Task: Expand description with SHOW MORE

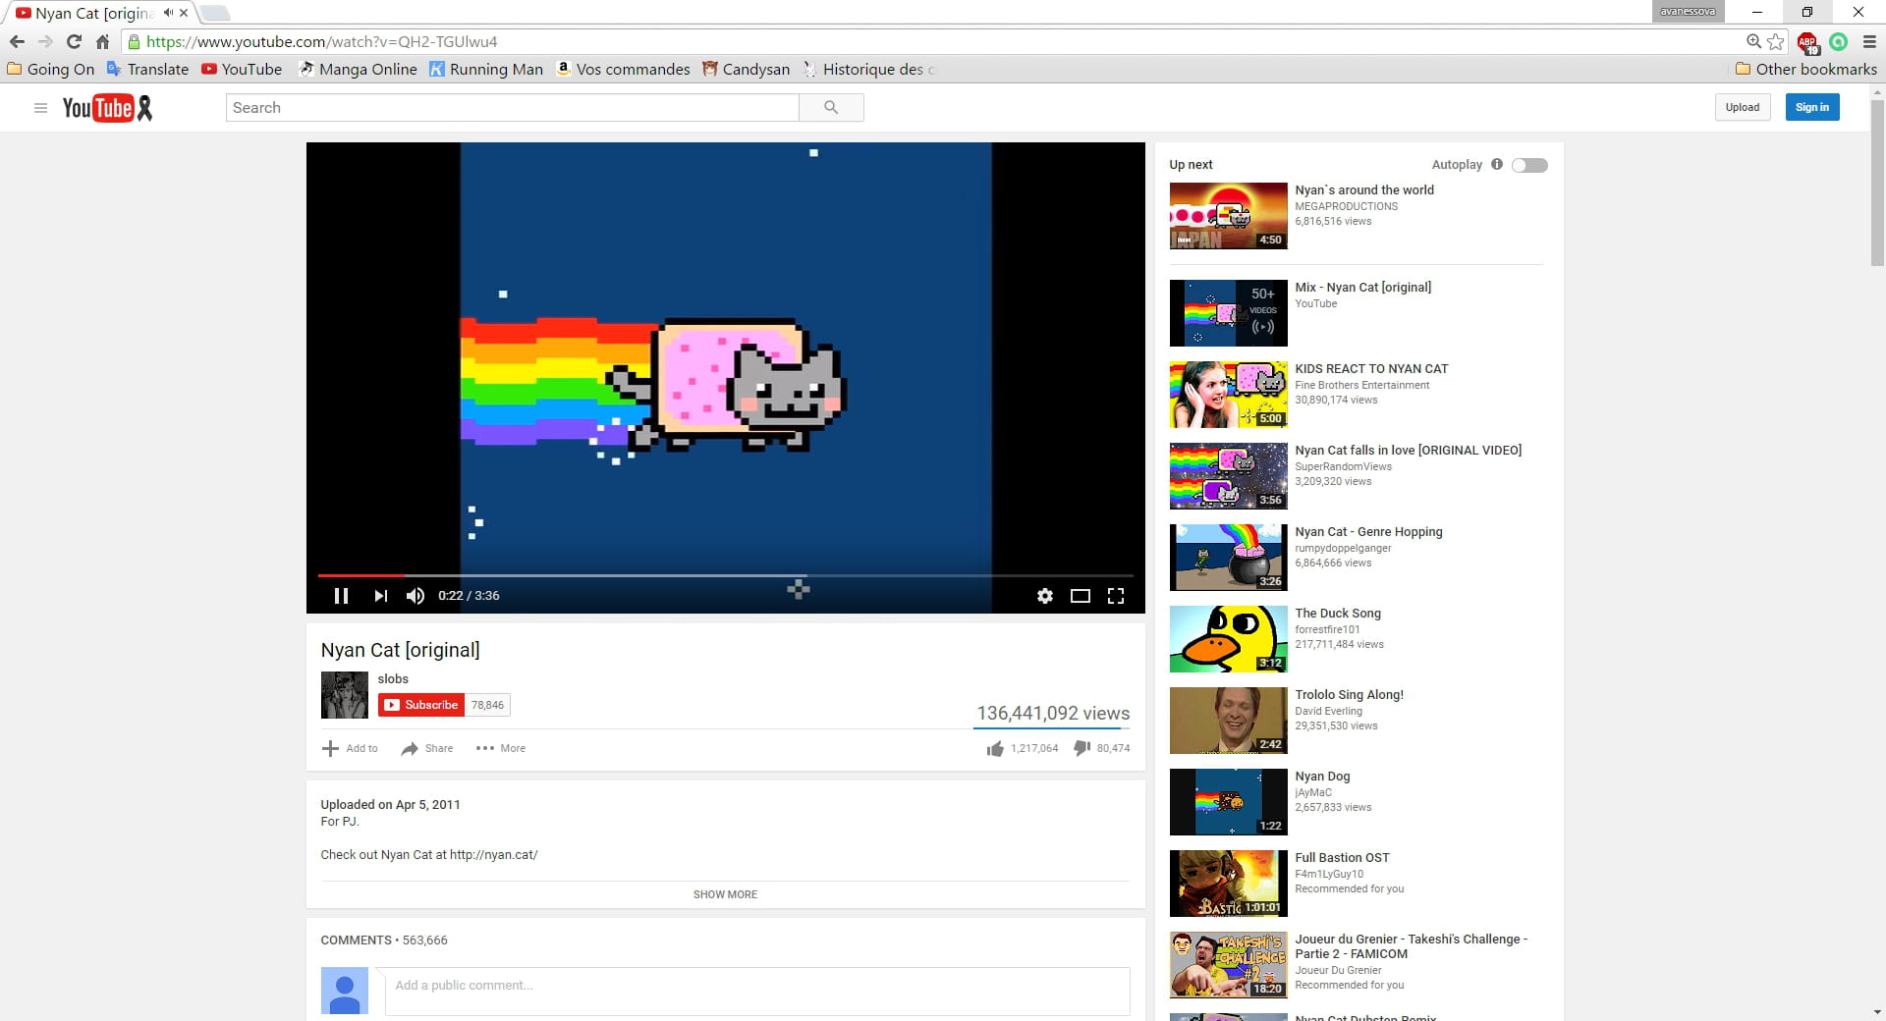Action: (x=725, y=894)
